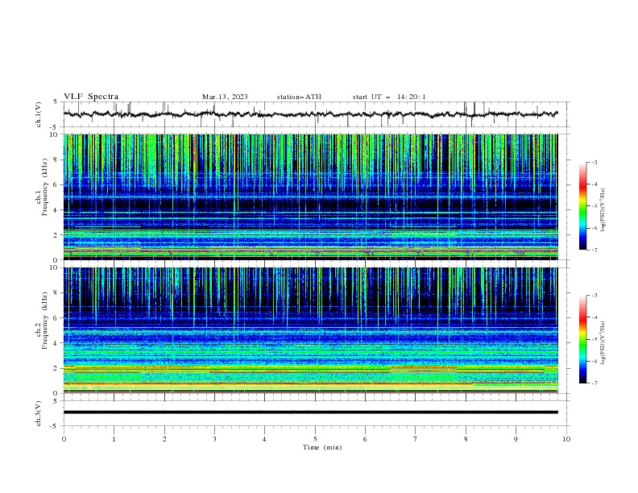Click the flat ch.3 voltage trace line
Image resolution: width=638 pixels, height=493 pixels.
pos(310,412)
